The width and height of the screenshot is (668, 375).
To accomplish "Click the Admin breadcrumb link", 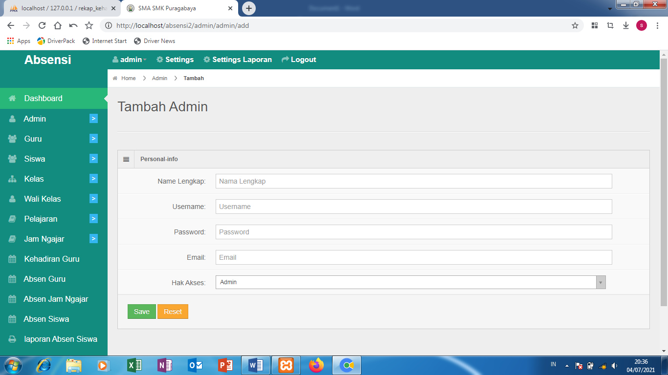I will [x=159, y=78].
